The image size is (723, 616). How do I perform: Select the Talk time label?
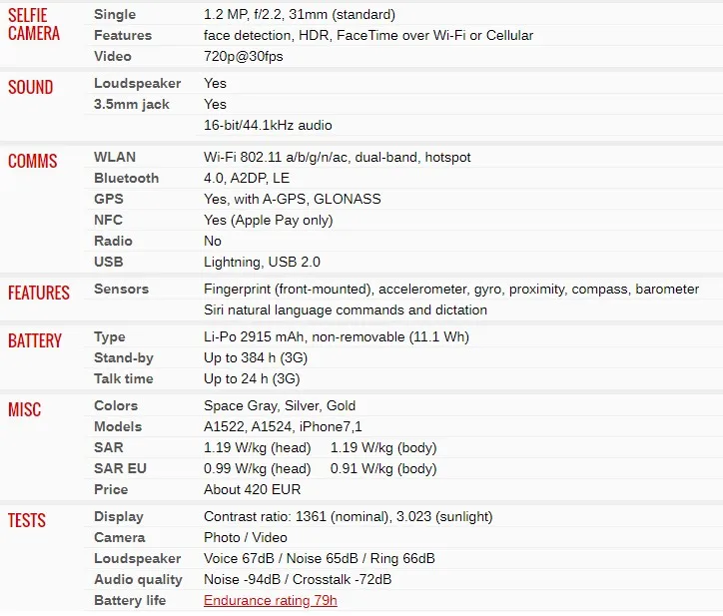point(124,378)
